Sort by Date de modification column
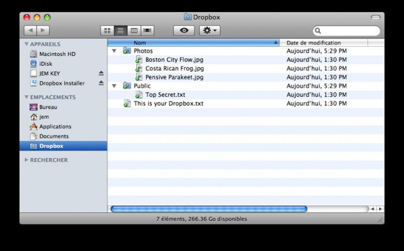Image resolution: width=404 pixels, height=251 pixels. 324,43
